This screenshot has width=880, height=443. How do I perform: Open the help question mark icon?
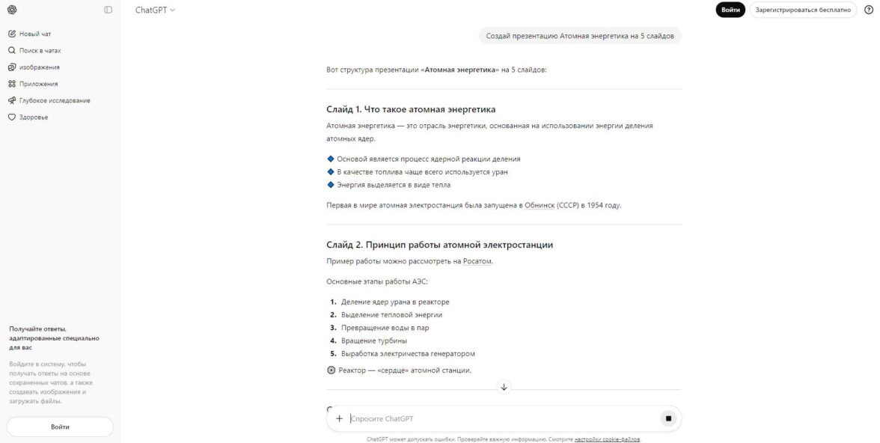tap(869, 10)
